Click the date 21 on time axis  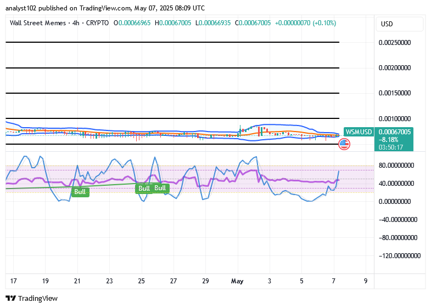77,281
